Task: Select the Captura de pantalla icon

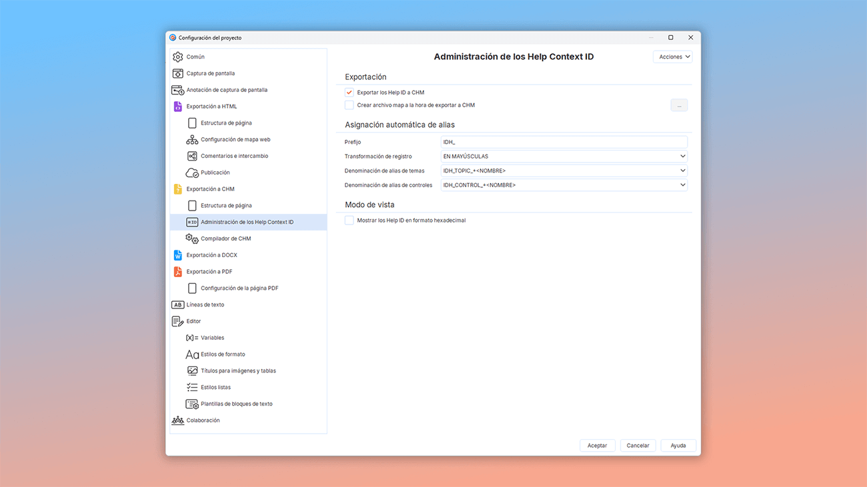Action: pyautogui.click(x=178, y=73)
